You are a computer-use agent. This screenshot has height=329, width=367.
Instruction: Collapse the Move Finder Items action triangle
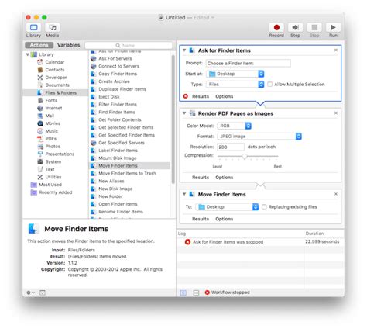click(184, 194)
